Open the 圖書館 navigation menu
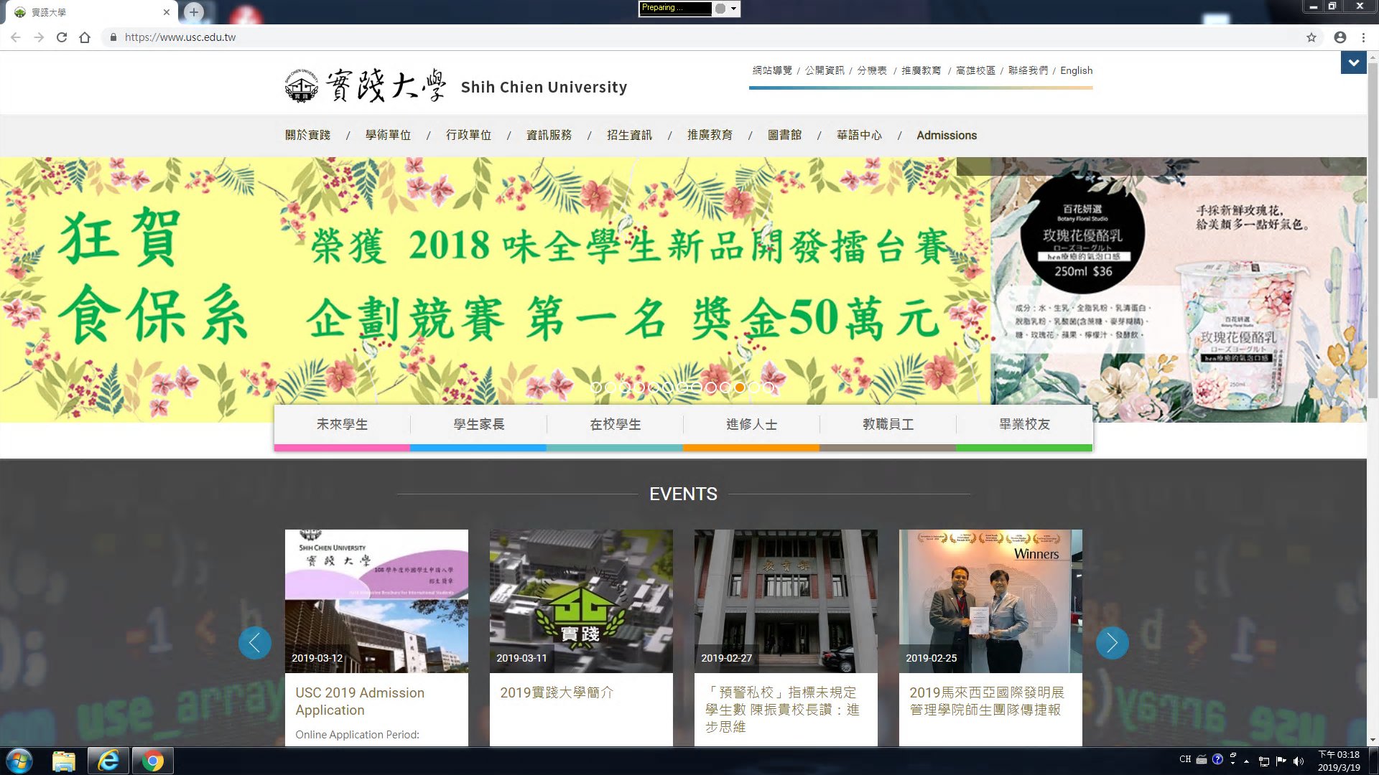 (x=784, y=136)
